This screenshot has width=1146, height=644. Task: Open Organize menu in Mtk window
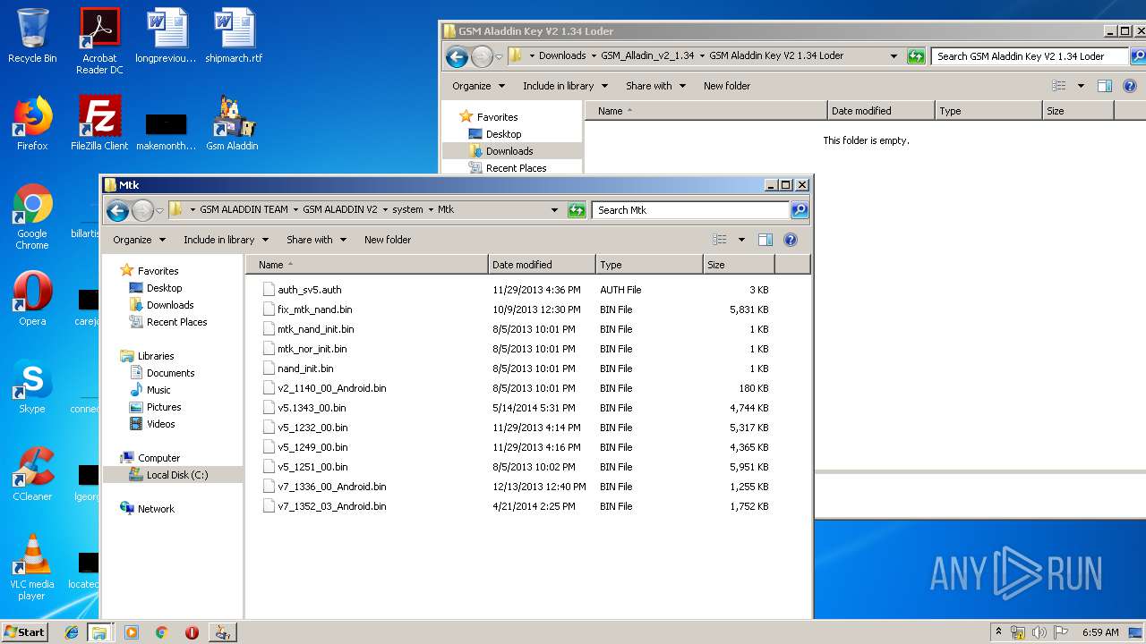(139, 240)
